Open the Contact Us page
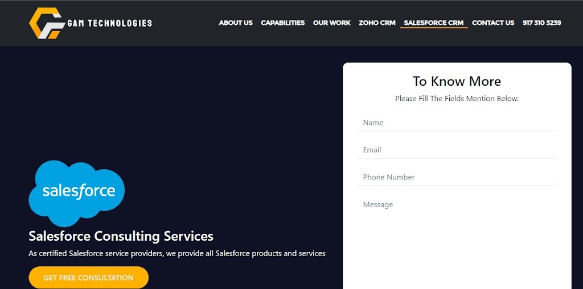 tap(493, 23)
